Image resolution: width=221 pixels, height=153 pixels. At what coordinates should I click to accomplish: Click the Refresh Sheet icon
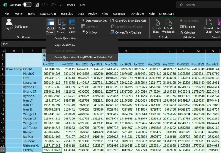coord(156,22)
